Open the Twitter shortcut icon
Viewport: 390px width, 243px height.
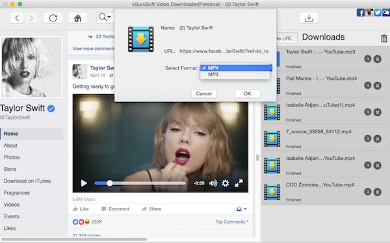tap(378, 12)
